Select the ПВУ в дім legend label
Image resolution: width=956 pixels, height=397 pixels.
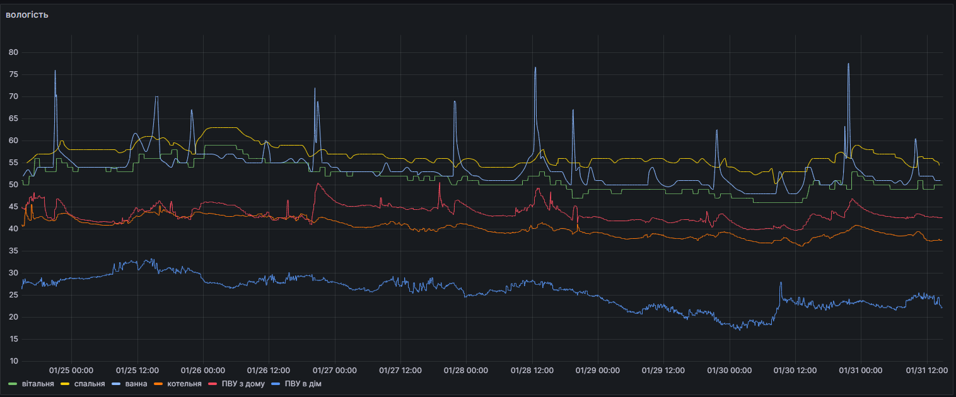click(x=303, y=384)
